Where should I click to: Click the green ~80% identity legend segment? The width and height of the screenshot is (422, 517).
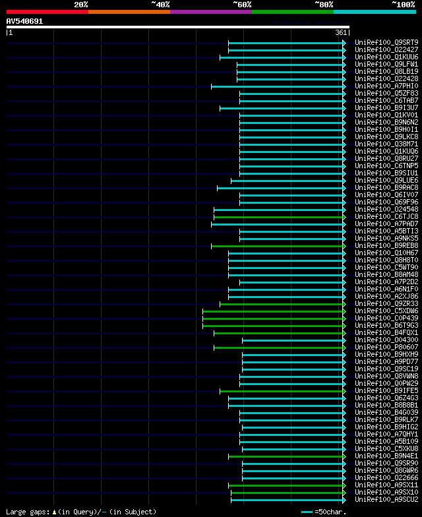coord(293,12)
